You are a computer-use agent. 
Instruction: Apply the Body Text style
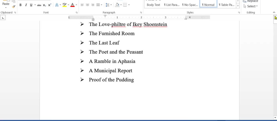click(x=153, y=5)
